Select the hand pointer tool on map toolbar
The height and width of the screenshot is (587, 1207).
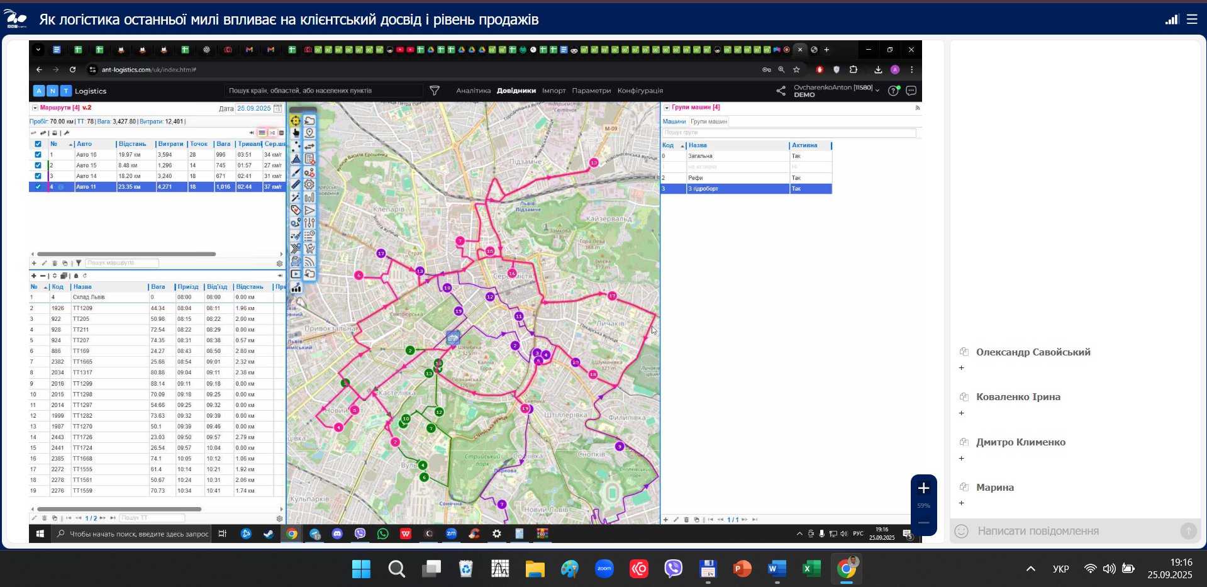pos(296,133)
